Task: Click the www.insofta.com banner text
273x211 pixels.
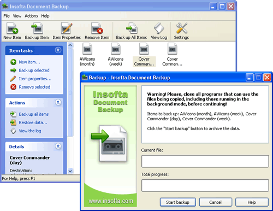Action: [x=111, y=201]
